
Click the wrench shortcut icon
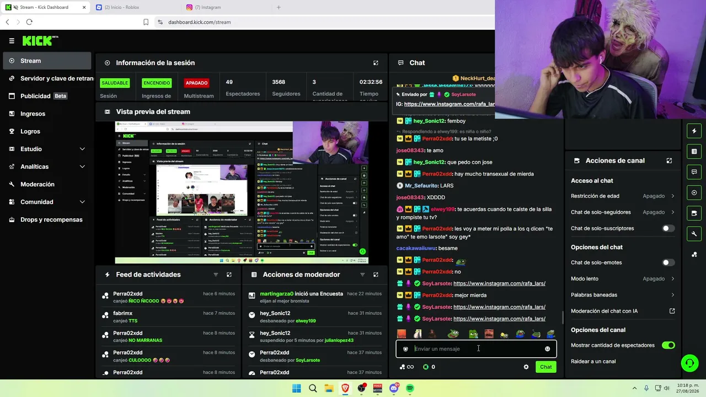[694, 234]
